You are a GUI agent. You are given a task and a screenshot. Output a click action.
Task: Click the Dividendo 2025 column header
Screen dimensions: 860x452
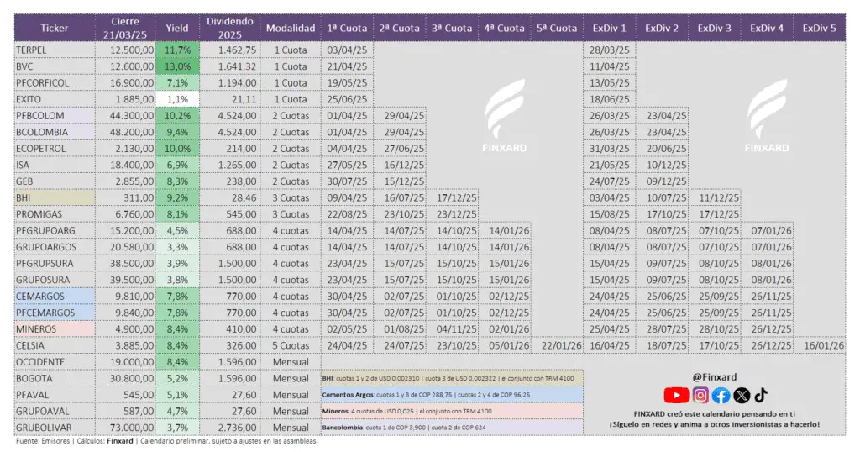point(230,28)
